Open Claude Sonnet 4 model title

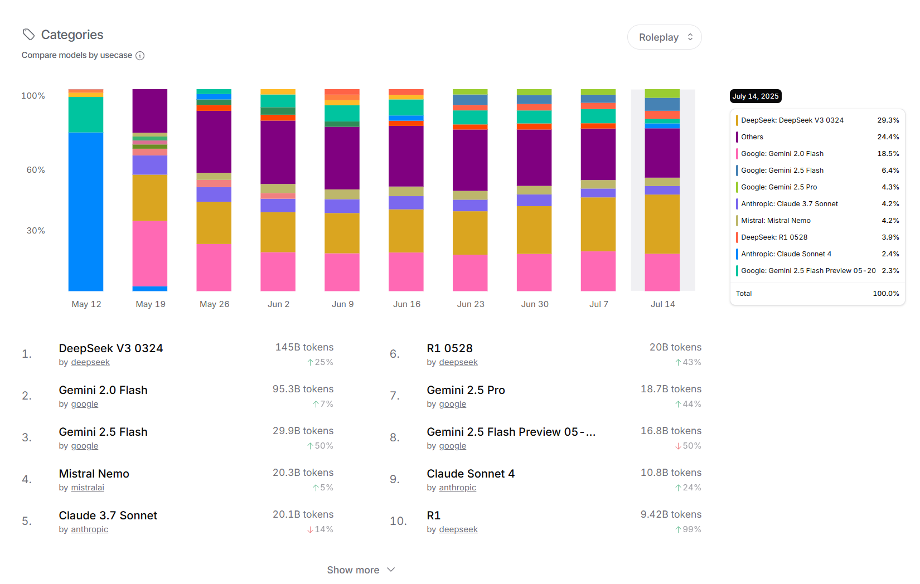(x=471, y=474)
